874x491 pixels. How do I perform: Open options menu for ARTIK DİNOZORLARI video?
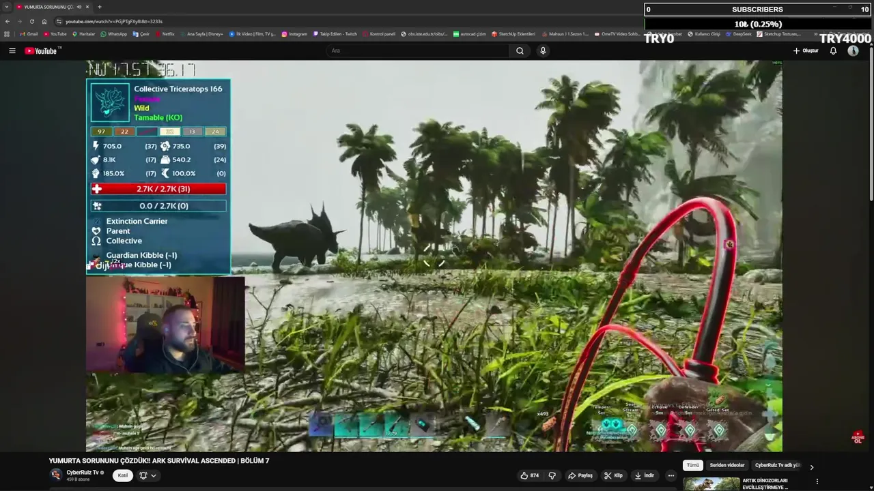(817, 481)
